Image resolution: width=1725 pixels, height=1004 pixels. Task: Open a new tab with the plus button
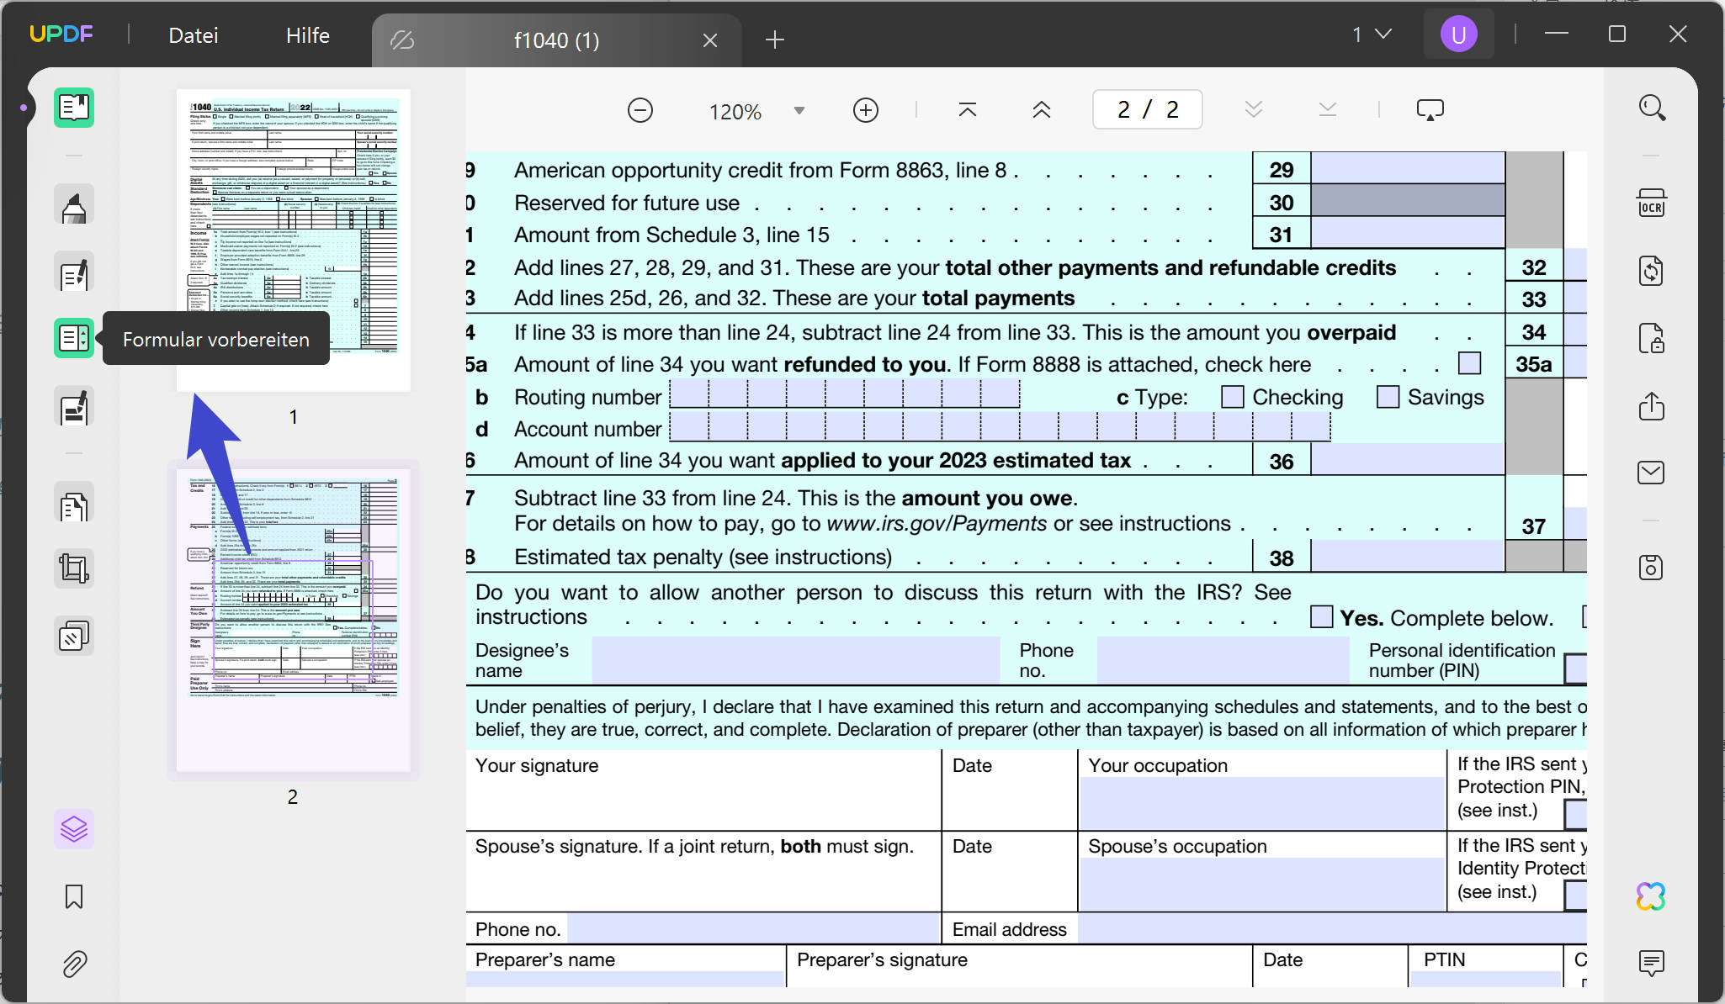tap(775, 40)
